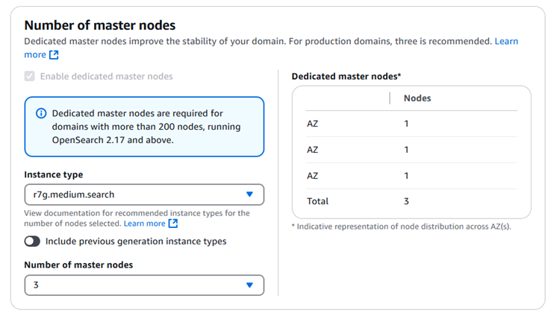Tick the Enable dedicated master nodes checkbox
Image resolution: width=557 pixels, height=313 pixels.
[x=30, y=76]
